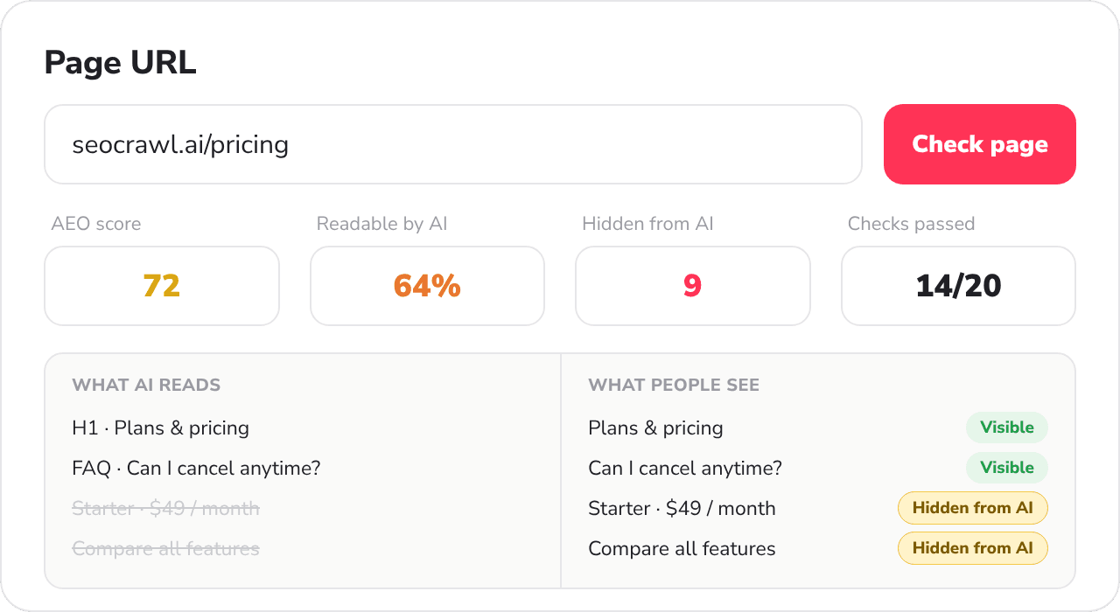1120x612 pixels.
Task: Click the Visible badge beside Can I cancel anytime?
Action: (1006, 468)
